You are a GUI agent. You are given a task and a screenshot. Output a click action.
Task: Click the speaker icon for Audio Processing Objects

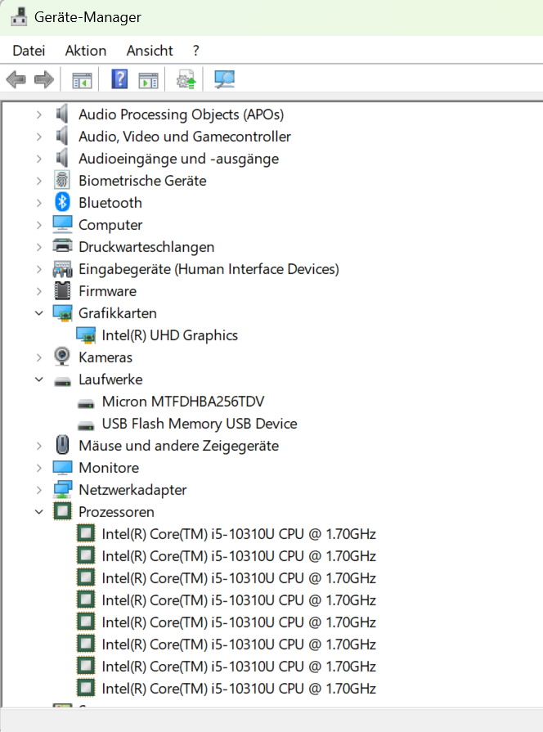tap(62, 114)
